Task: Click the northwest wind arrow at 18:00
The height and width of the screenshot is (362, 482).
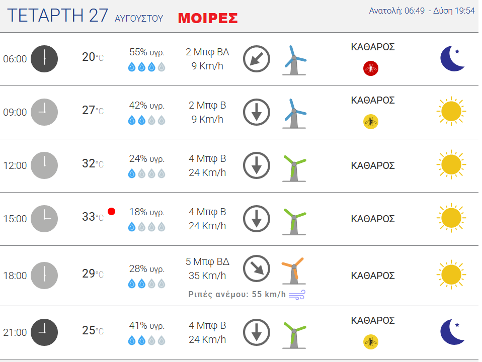Action: coord(257,268)
